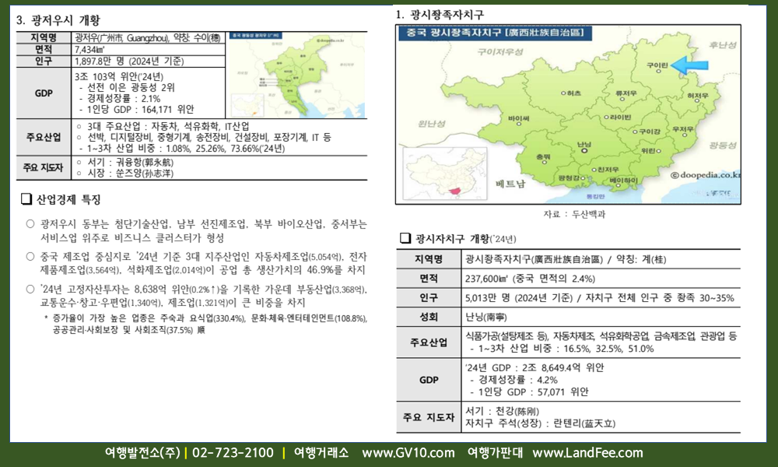Click the 서기 : 궈융항 leader entry
Image resolution: width=778 pixels, height=467 pixels.
pyautogui.click(x=125, y=163)
